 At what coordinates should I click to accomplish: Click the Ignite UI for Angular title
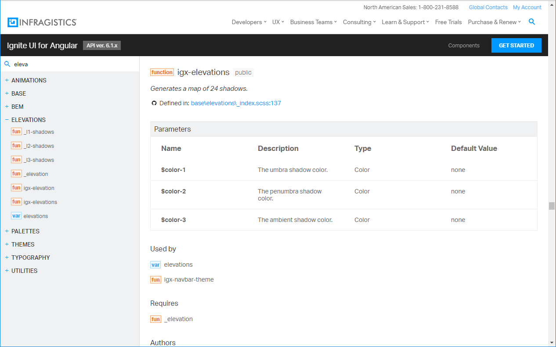click(x=42, y=46)
